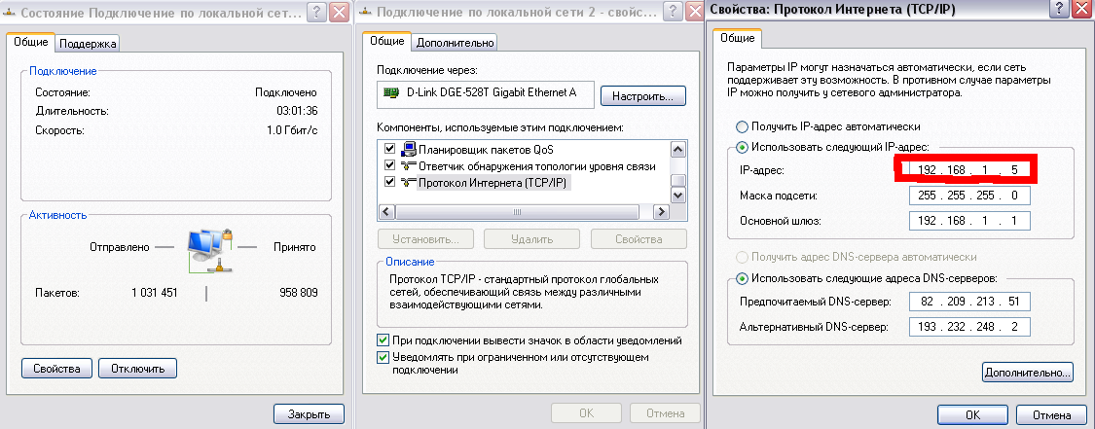Open the Поддержка tab
The image size is (1095, 429).
(x=88, y=43)
